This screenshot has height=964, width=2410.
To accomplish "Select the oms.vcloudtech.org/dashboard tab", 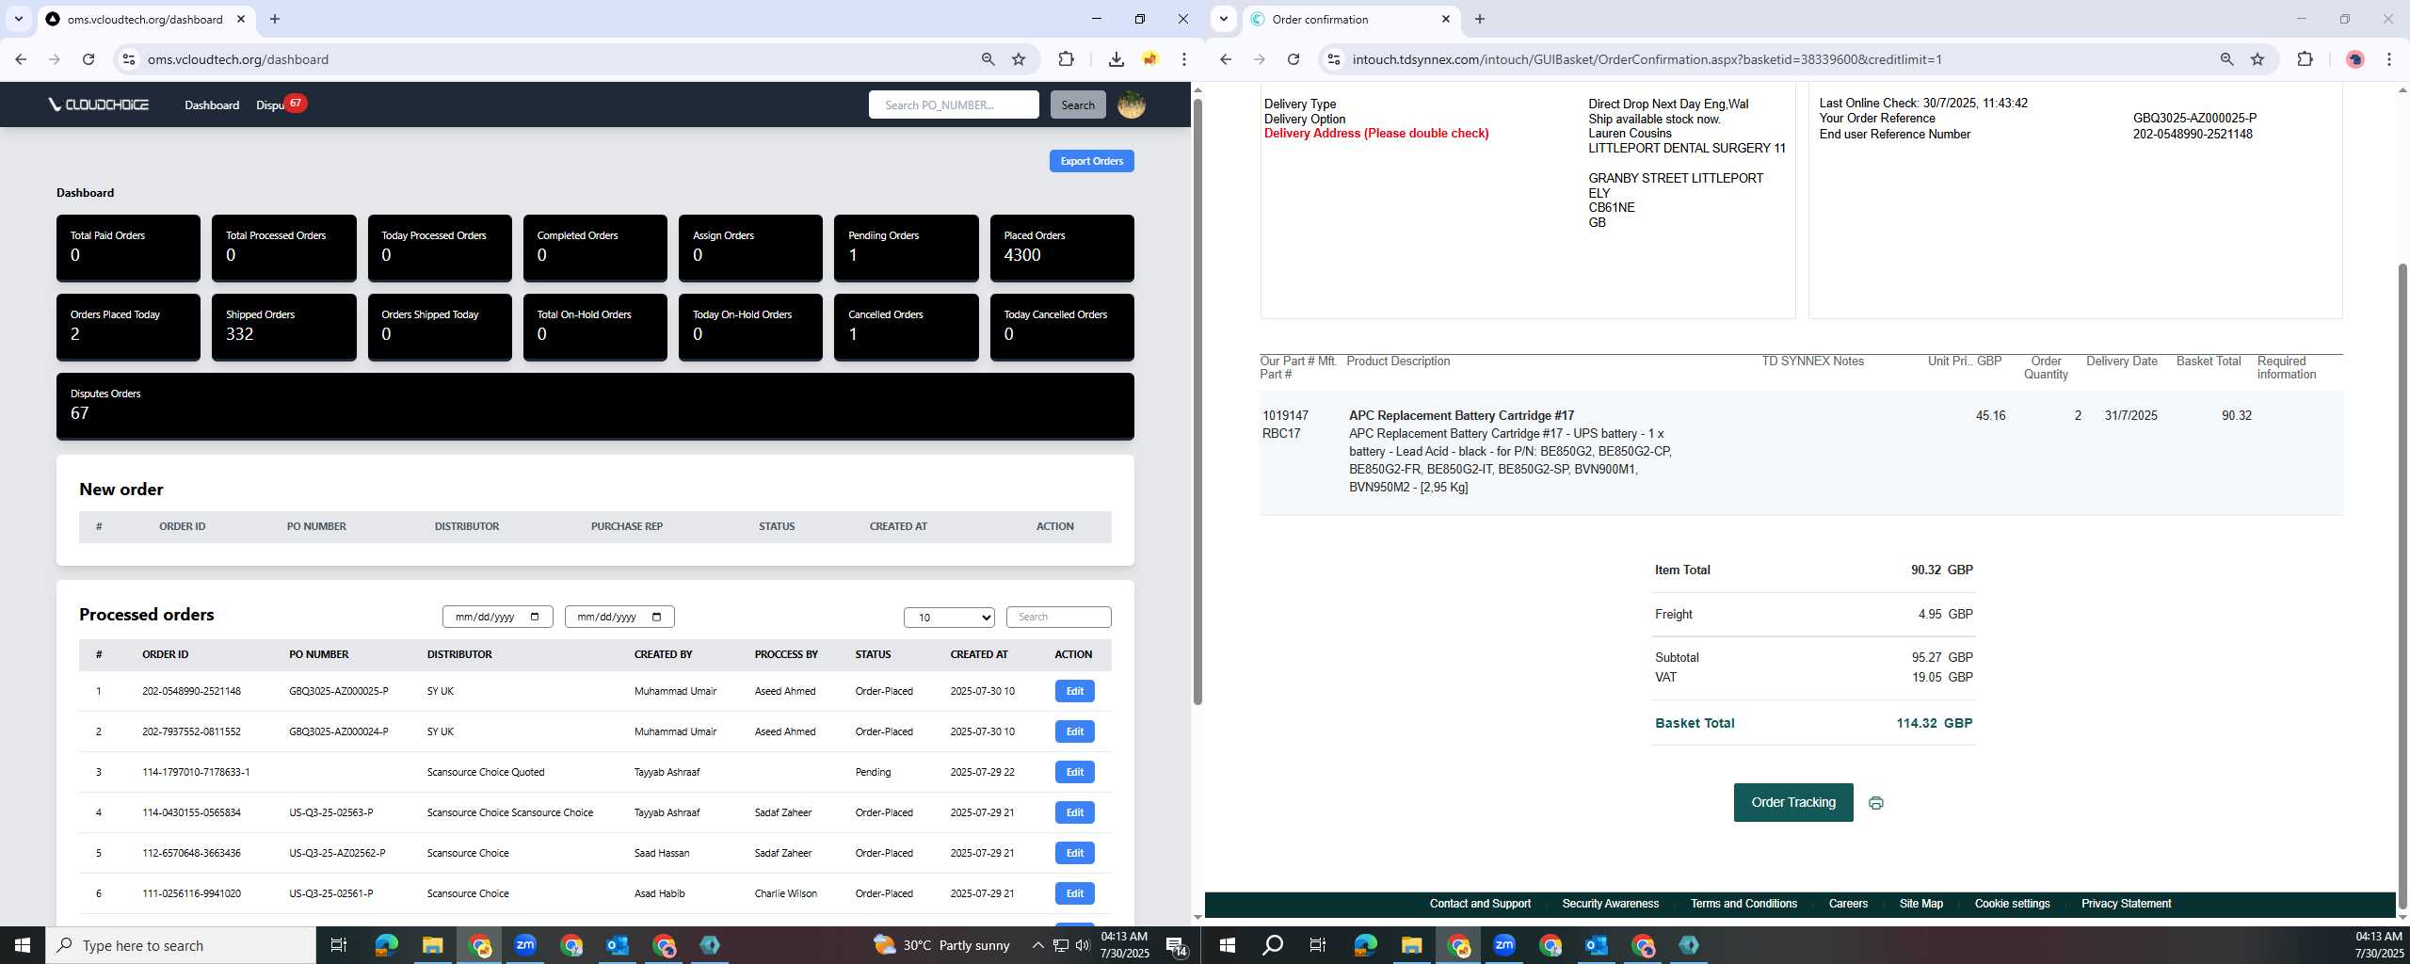I will click(x=146, y=19).
